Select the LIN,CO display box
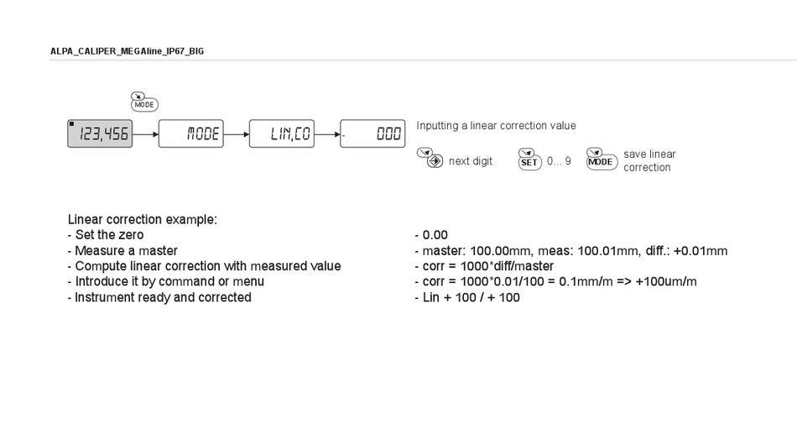Screen dimensions: 797x429 point(282,133)
